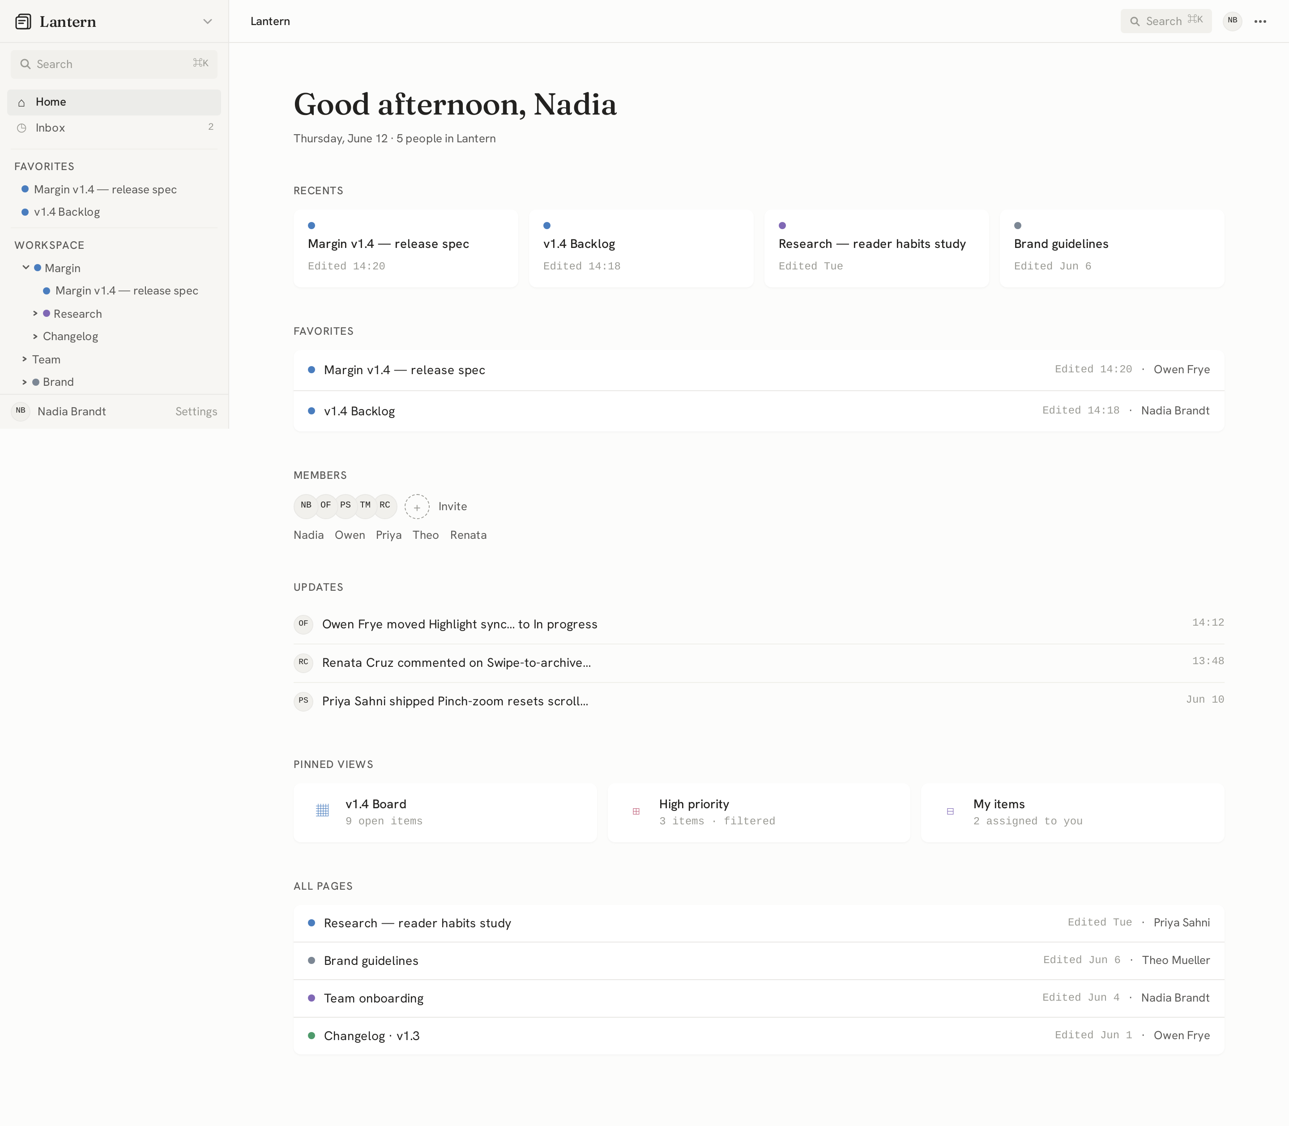Open Renata Cruz commented on Swipe-to-archive update
Image resolution: width=1289 pixels, height=1126 pixels.
(x=759, y=663)
